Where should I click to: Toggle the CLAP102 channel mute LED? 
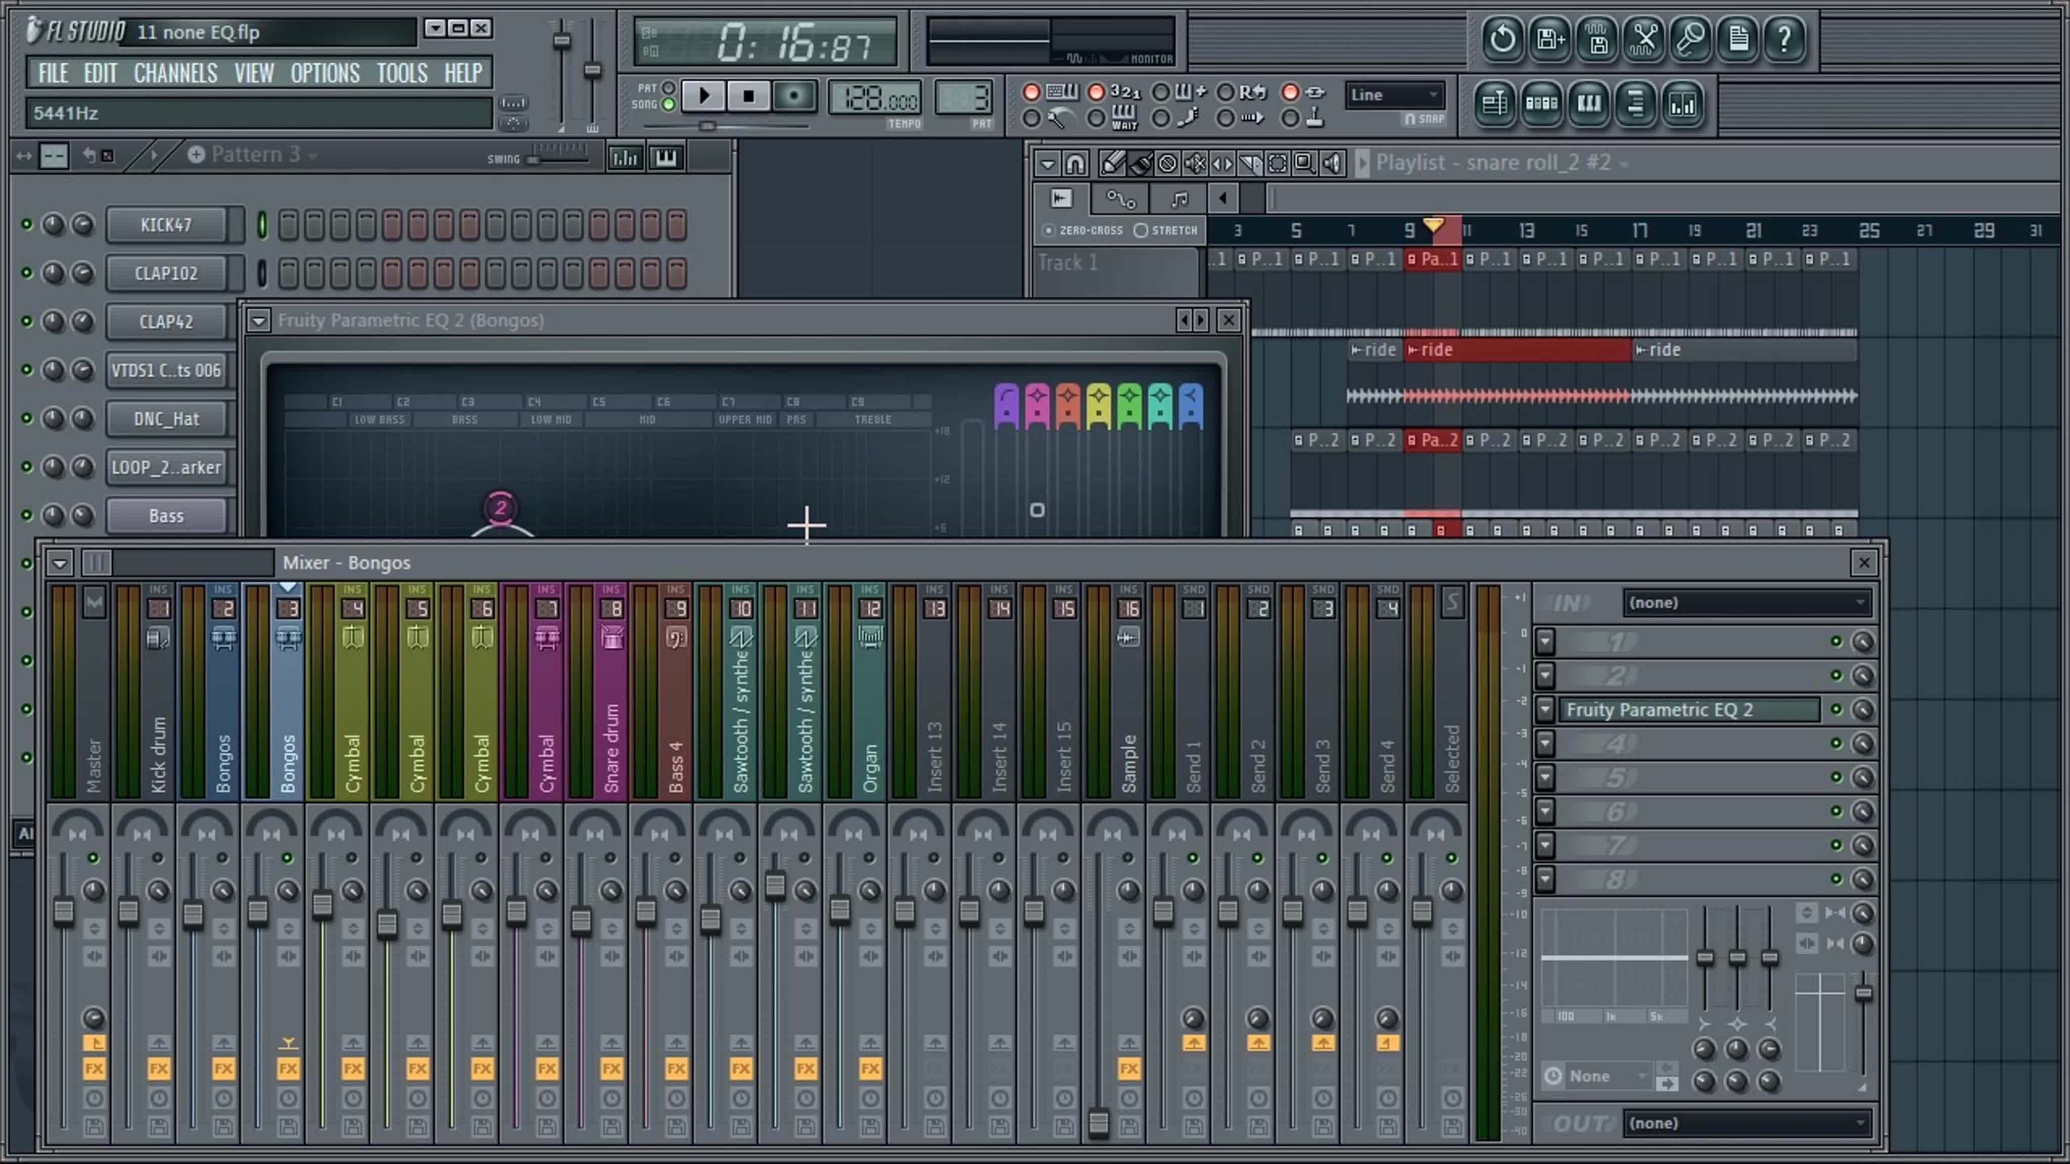(26, 273)
